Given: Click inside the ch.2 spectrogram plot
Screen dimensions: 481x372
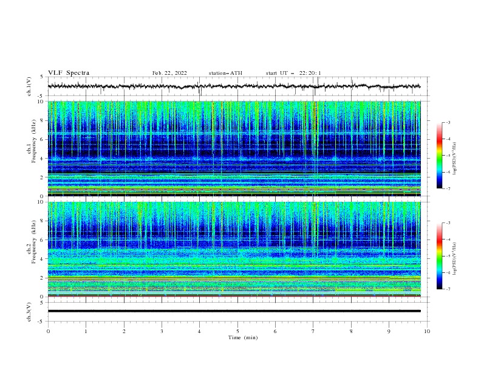Looking at the screenshot, I should pos(234,249).
